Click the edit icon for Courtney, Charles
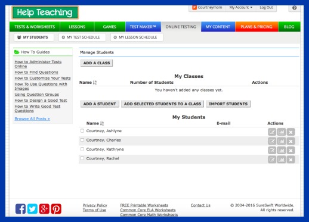This screenshot has width=309, height=222. click(x=272, y=141)
